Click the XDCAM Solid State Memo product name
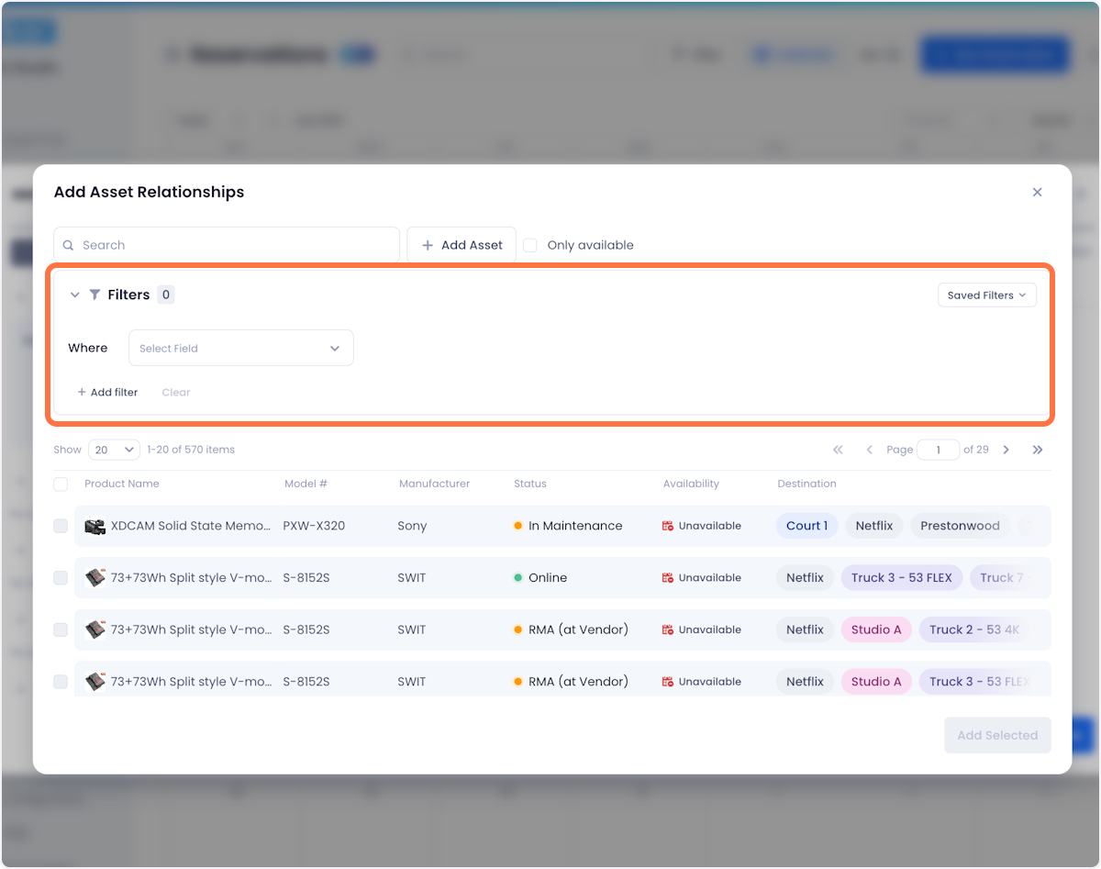1101x869 pixels. point(191,526)
